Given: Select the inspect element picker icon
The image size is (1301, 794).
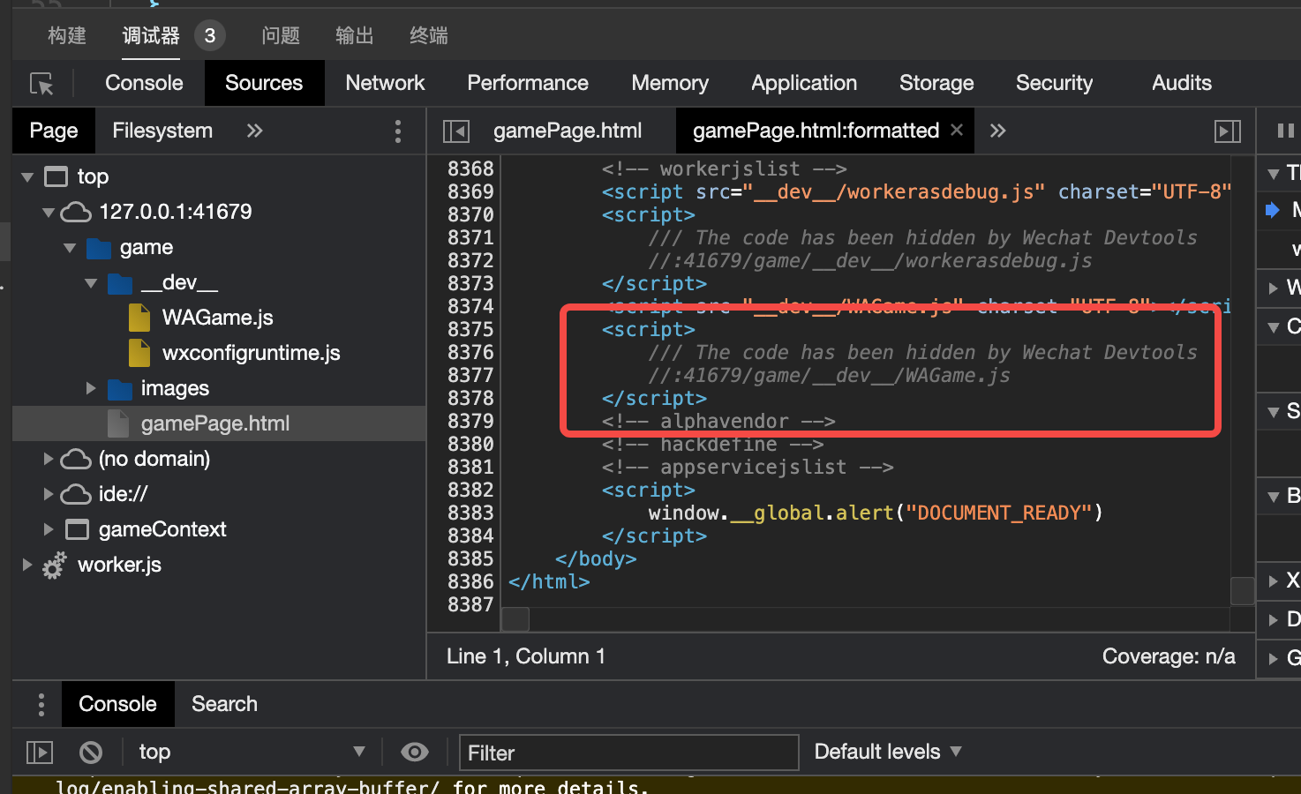Looking at the screenshot, I should pyautogui.click(x=41, y=84).
